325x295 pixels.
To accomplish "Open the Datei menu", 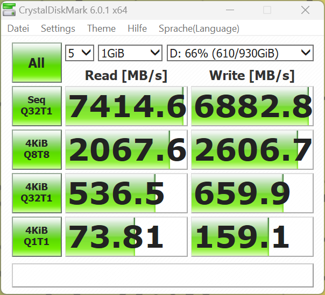I will coord(18,28).
